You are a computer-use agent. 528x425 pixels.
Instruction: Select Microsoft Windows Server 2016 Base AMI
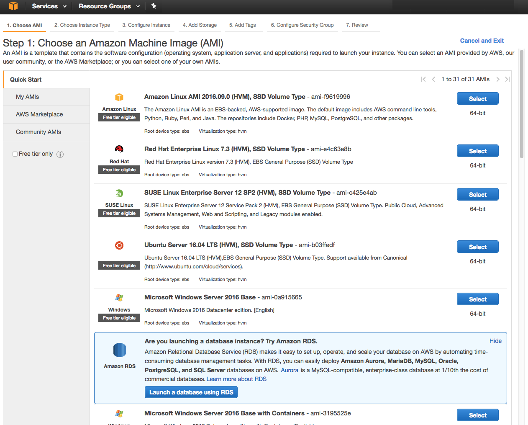tap(477, 299)
